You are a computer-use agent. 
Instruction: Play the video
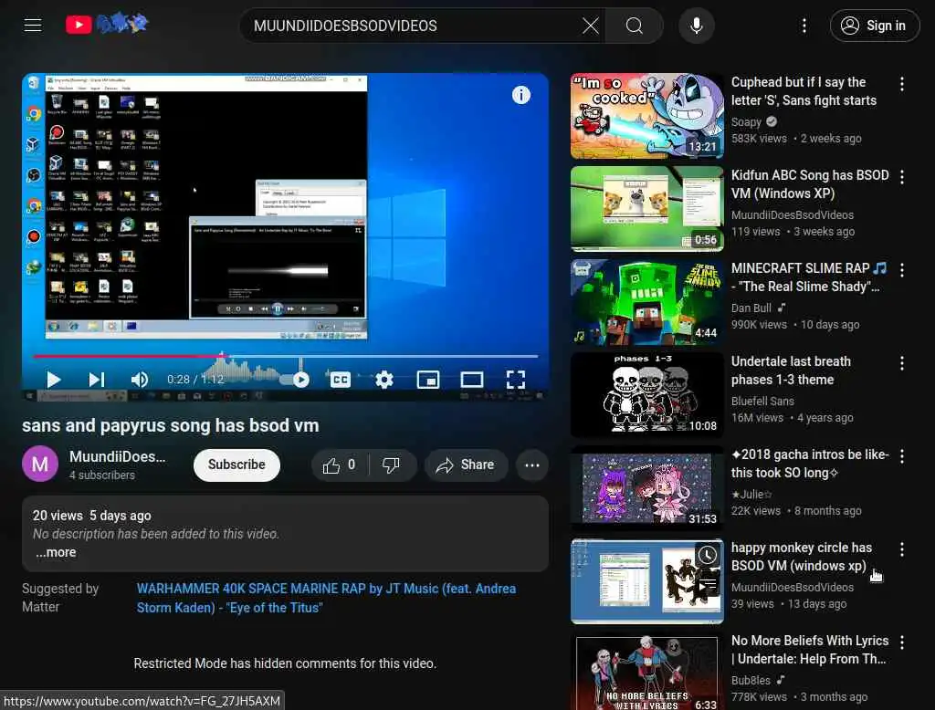coord(54,379)
